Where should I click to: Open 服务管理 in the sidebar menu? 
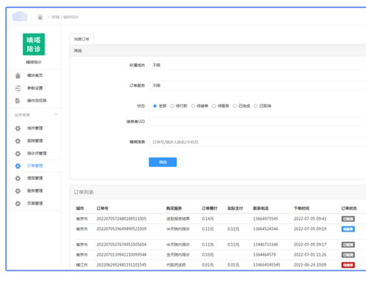[x=35, y=191]
